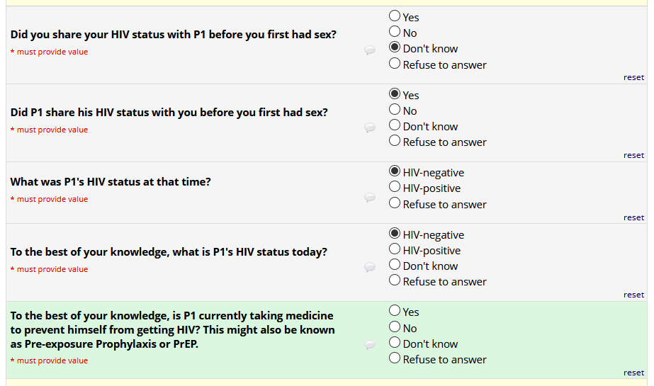Screen dimensions: 654x386
Task: Select 'Refuse to answer' for P1's status today
Action: click(395, 280)
